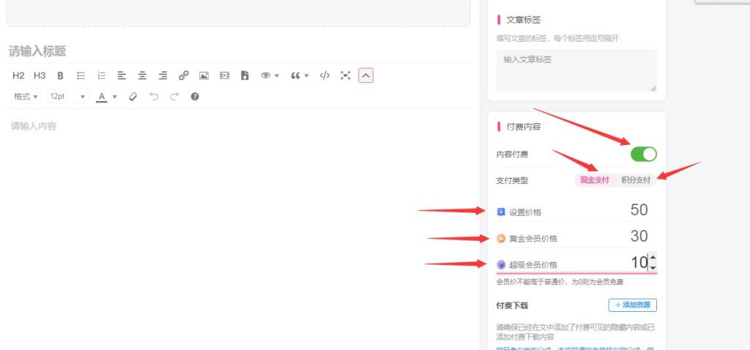Viewport: 750px width, 350px height.
Task: Select 积分支付 payment type
Action: (x=635, y=180)
